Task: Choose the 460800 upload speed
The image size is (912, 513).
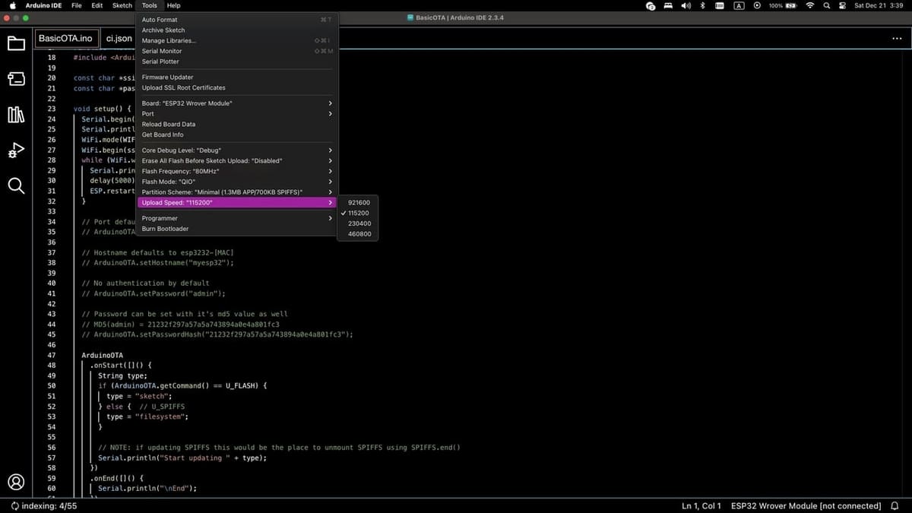Action: [x=359, y=234]
